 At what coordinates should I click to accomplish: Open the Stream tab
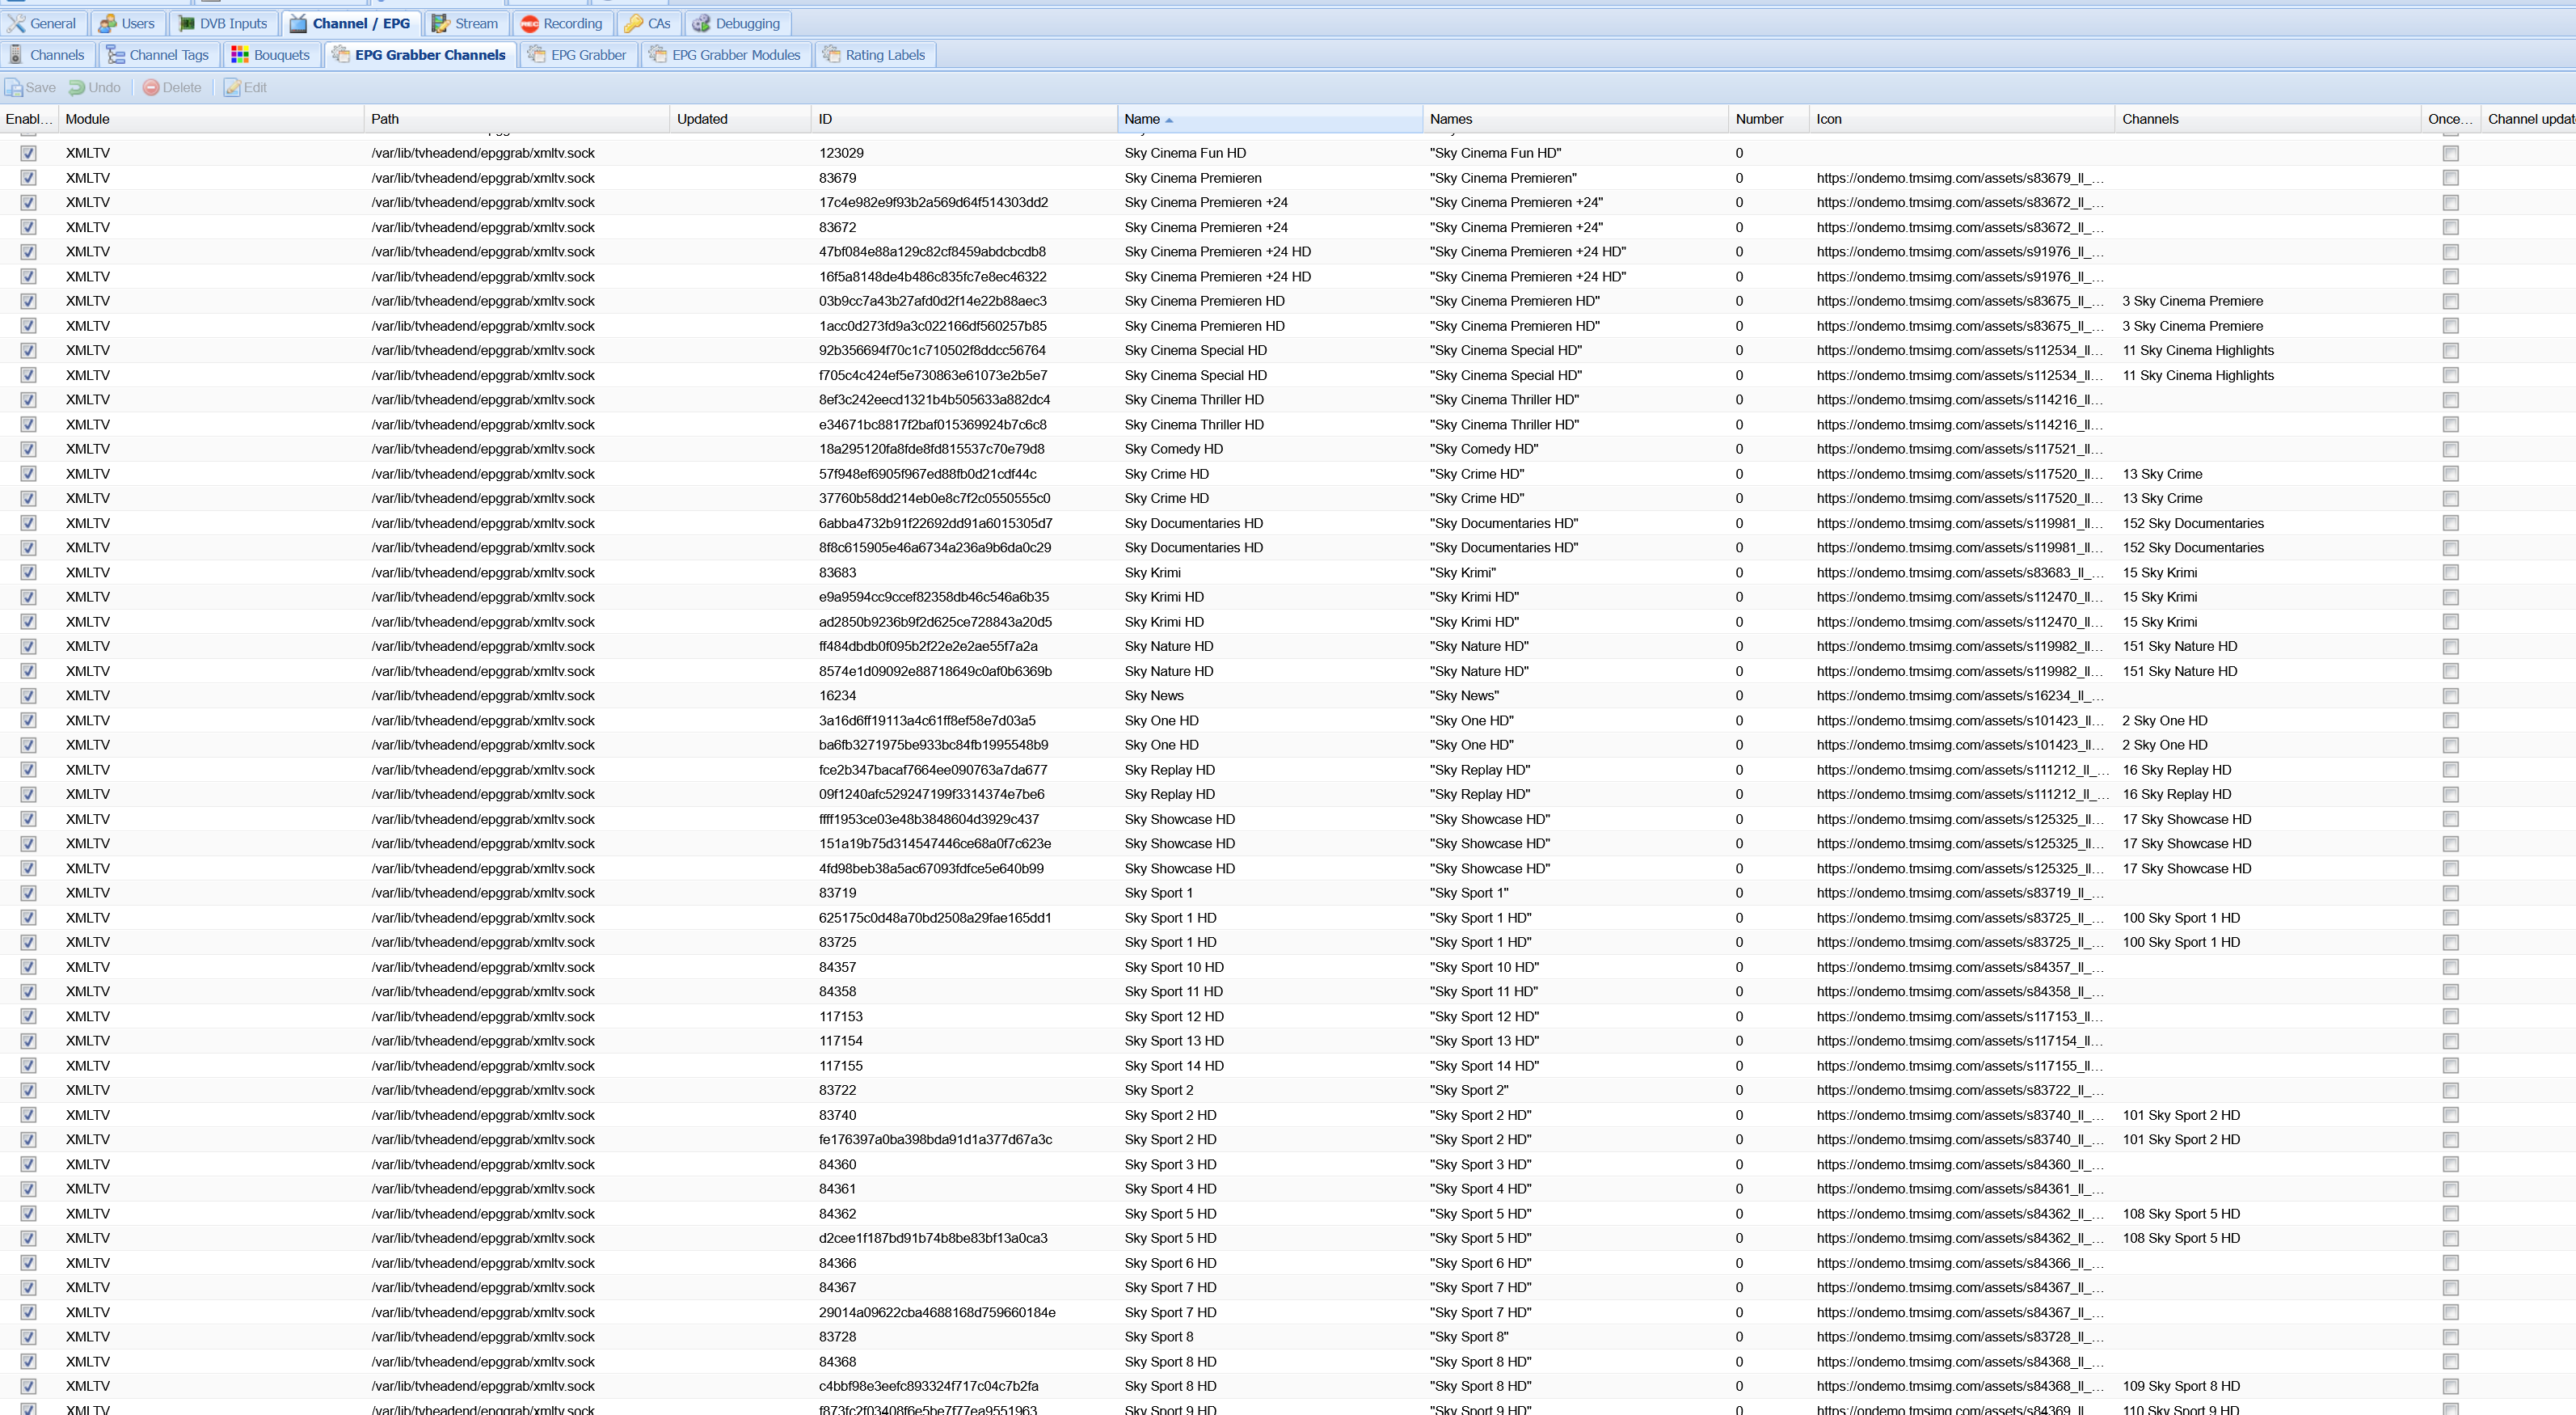click(465, 23)
